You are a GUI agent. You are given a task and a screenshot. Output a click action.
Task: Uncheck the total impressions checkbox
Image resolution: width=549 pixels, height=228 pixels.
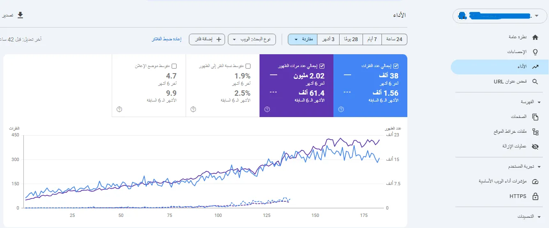click(322, 66)
